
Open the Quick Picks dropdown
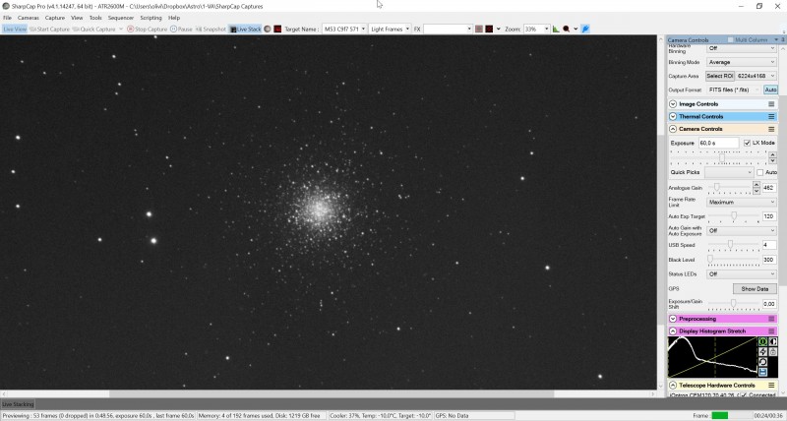coord(729,172)
